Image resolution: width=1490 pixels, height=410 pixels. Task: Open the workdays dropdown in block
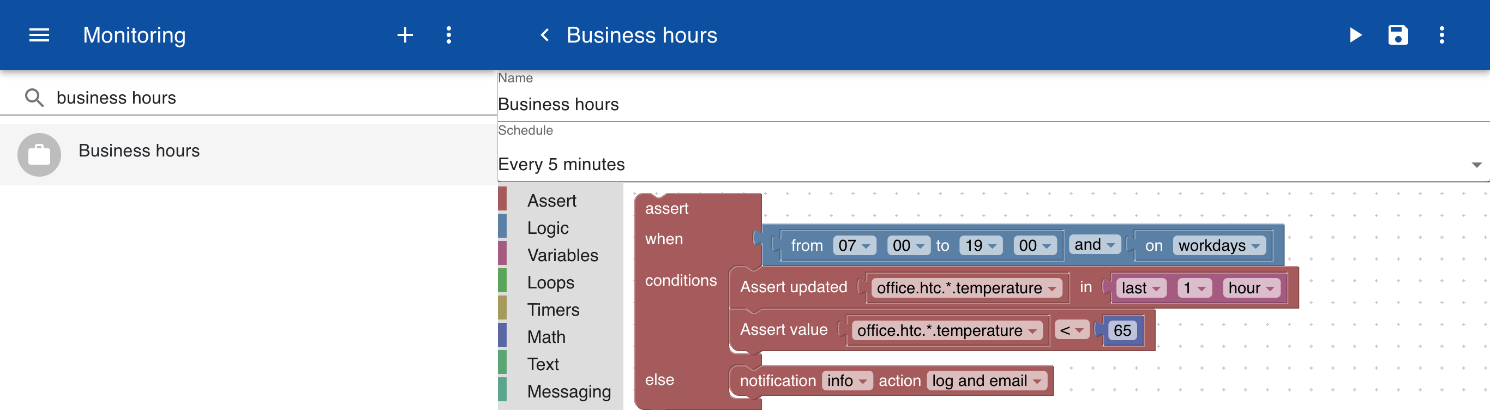click(1219, 245)
